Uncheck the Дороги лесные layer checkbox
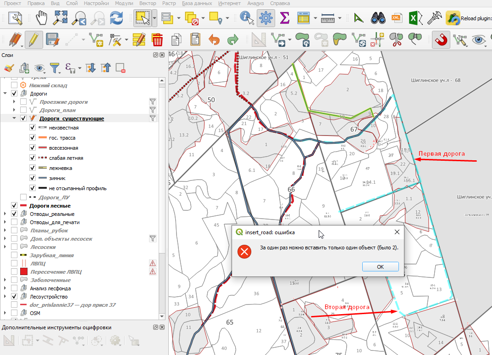The height and width of the screenshot is (355, 492). (14, 205)
